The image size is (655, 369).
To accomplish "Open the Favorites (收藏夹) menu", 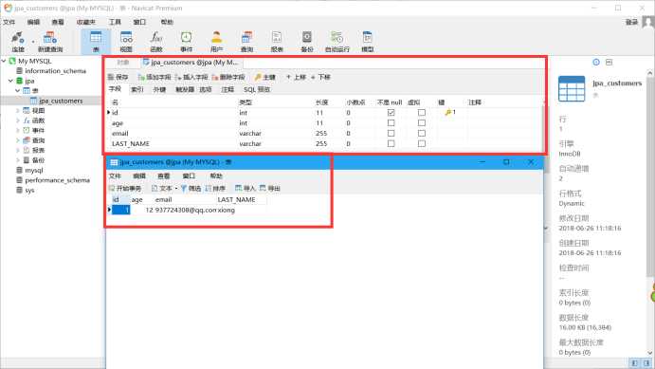I will point(85,22).
